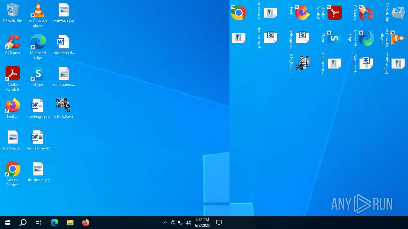Select the rotated hoursarmy.rtf document on the right display
The width and height of the screenshot is (408, 229).
pyautogui.click(x=267, y=38)
